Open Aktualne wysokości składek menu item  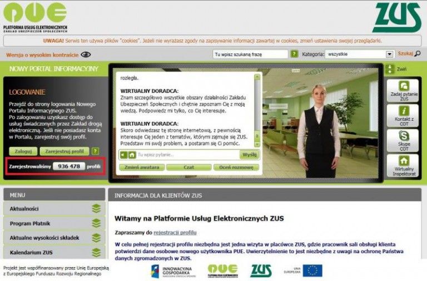pos(54,238)
